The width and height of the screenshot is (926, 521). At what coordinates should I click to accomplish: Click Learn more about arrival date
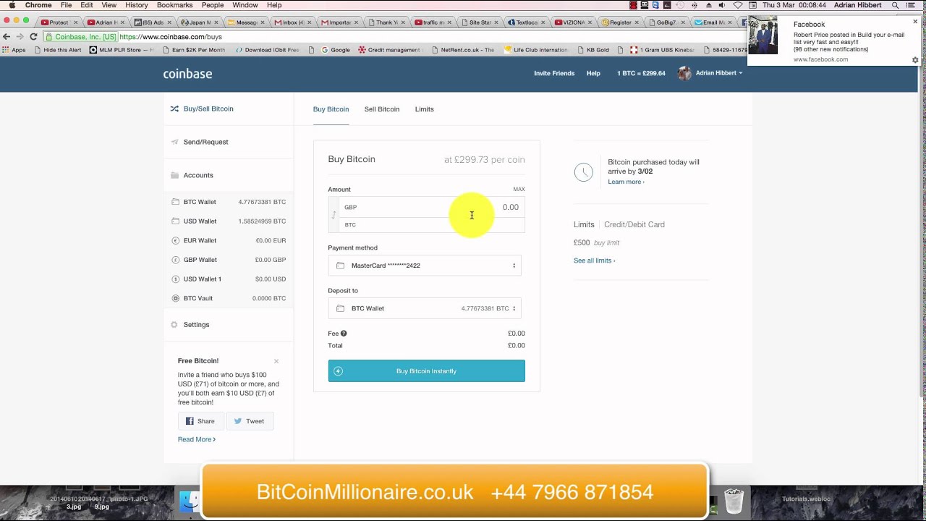626,182
